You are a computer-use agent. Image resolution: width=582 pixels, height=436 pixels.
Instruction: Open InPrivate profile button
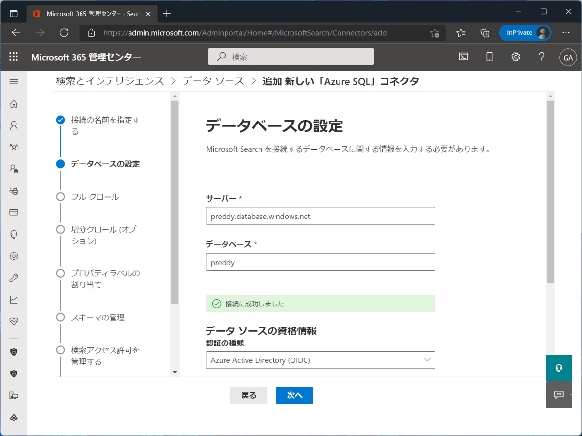pos(525,33)
